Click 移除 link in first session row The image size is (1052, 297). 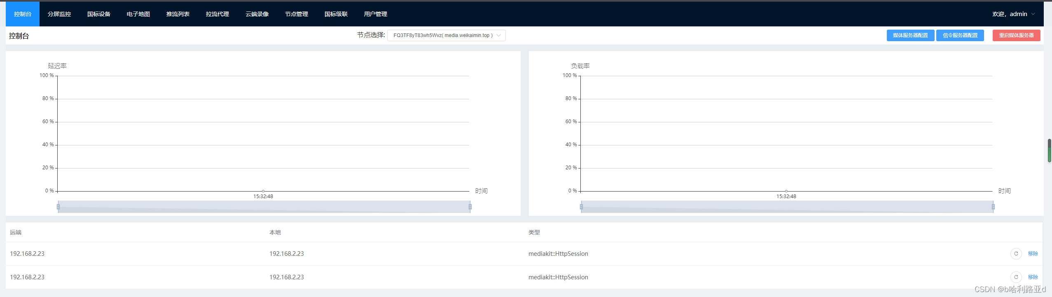(1033, 254)
